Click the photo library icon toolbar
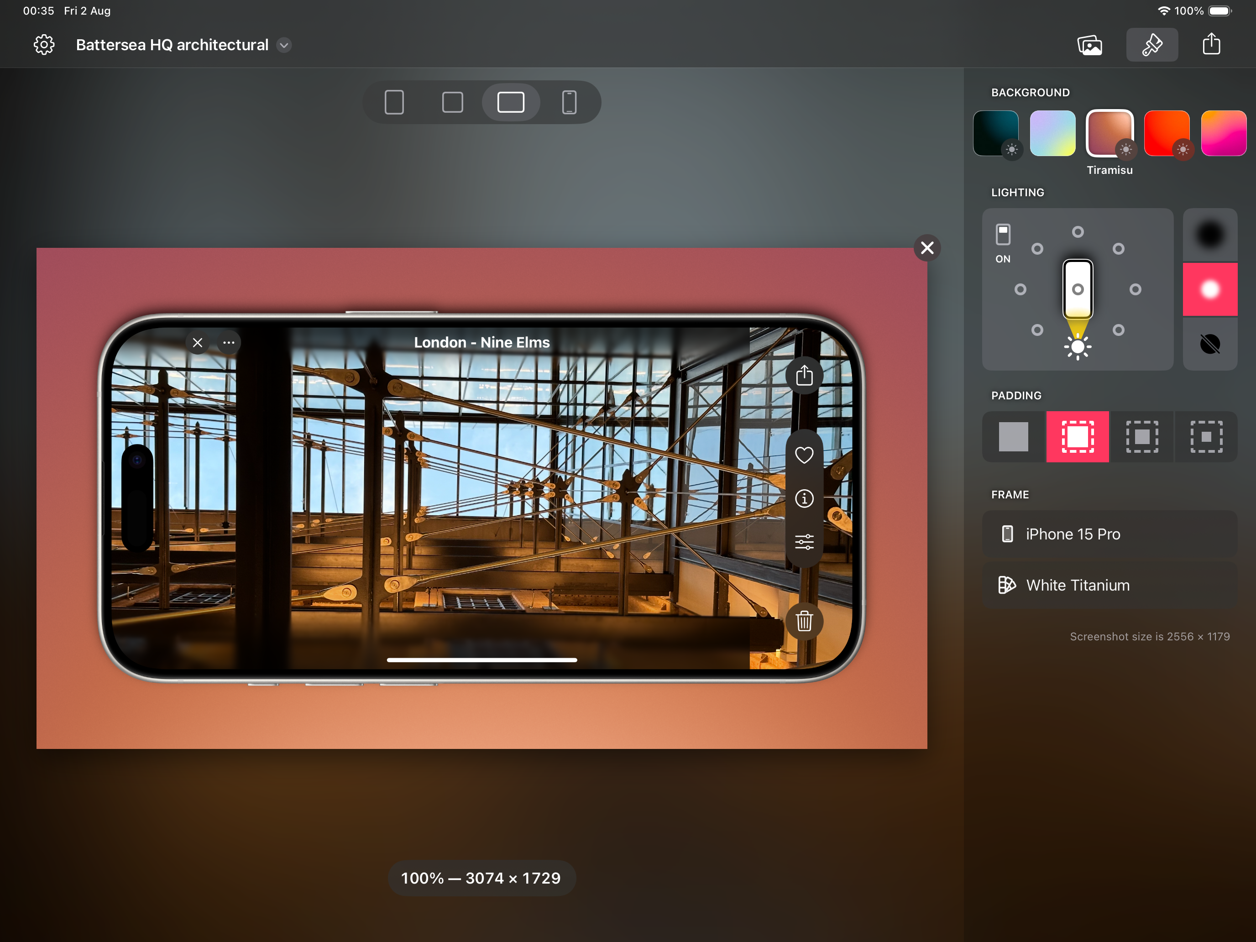The image size is (1256, 942). pos(1090,45)
